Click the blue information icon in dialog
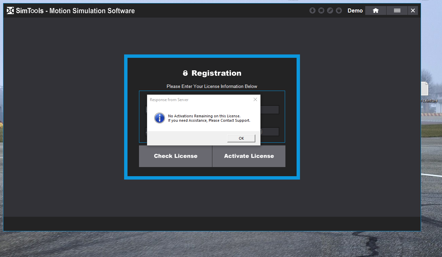The height and width of the screenshot is (257, 442). tap(160, 118)
